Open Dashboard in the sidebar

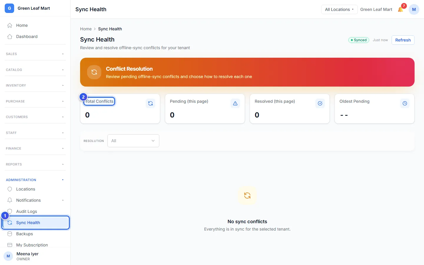35,37
